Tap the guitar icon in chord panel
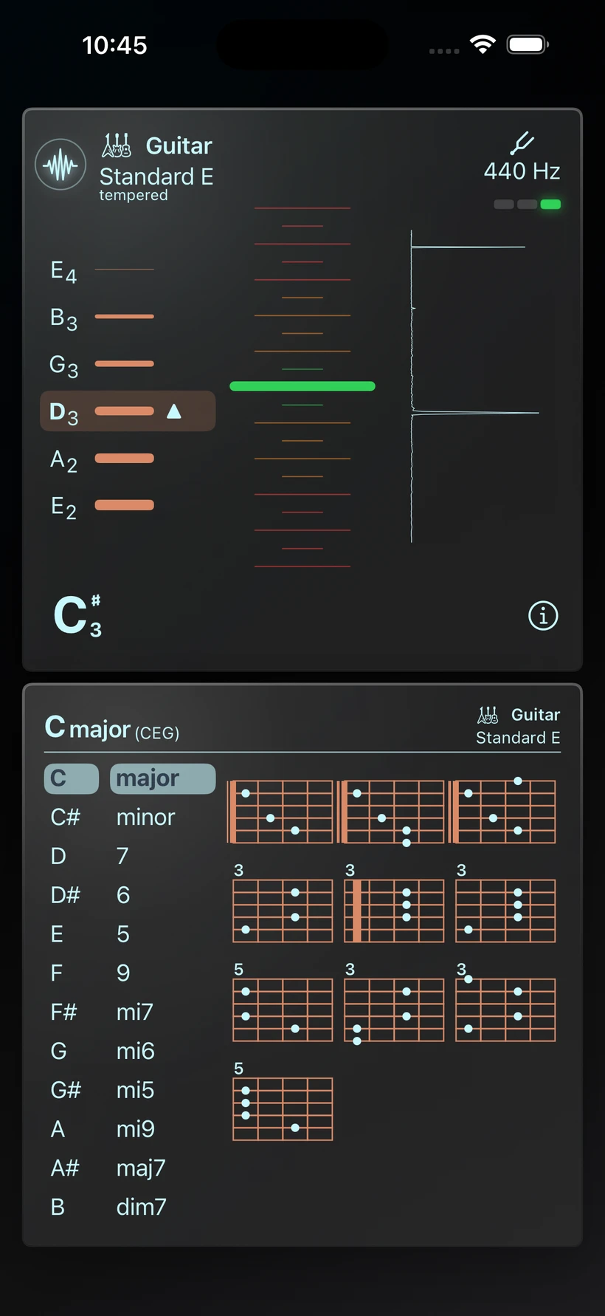The width and height of the screenshot is (605, 1316). [x=488, y=714]
